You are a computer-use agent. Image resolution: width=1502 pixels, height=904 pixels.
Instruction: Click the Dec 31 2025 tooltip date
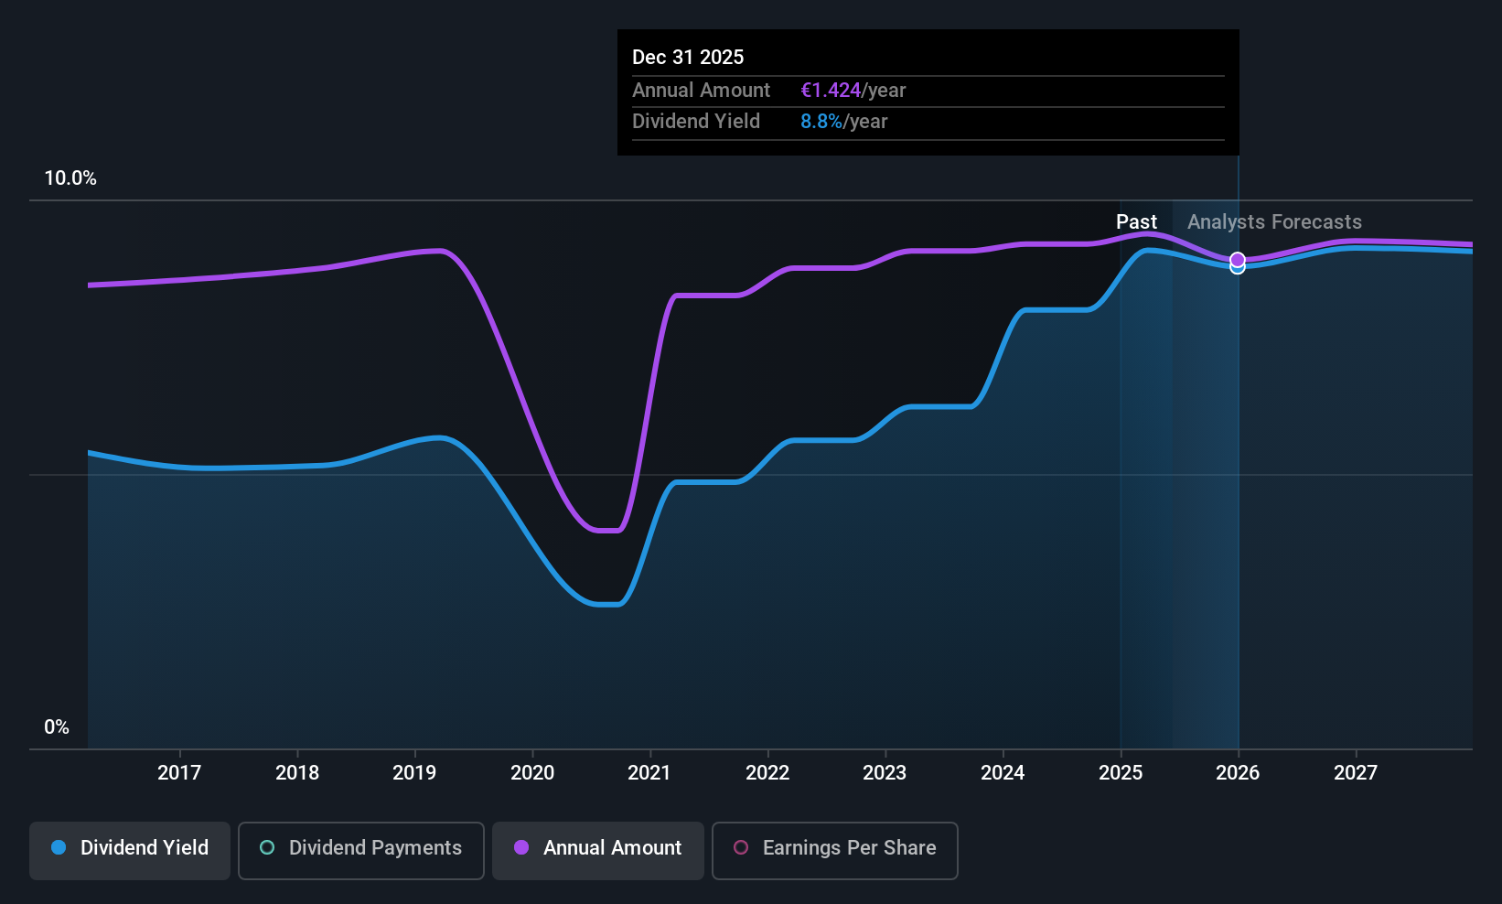click(x=688, y=57)
